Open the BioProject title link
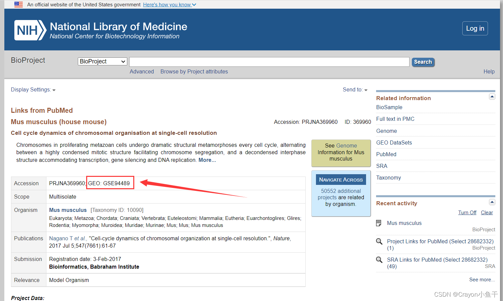 pyautogui.click(x=28, y=60)
